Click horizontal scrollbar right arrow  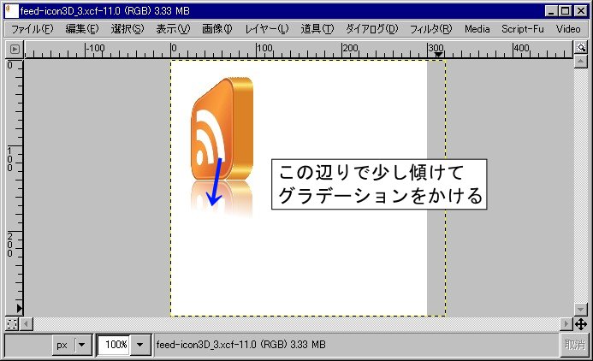coord(566,324)
